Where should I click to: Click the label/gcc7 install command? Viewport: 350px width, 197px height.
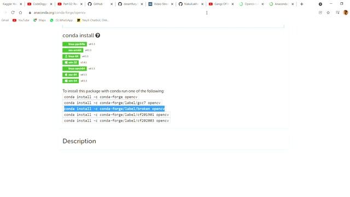click(x=112, y=103)
